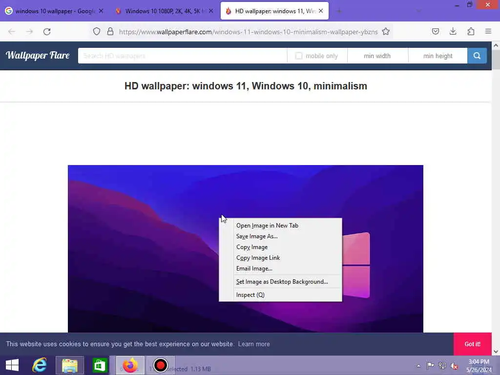This screenshot has height=375, width=500.
Task: Open the taskbar clock showing 3:04 PM
Action: (x=479, y=365)
